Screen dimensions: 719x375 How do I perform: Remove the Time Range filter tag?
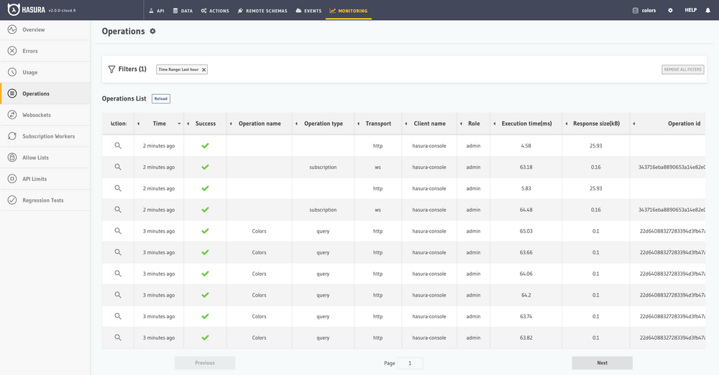click(x=203, y=70)
